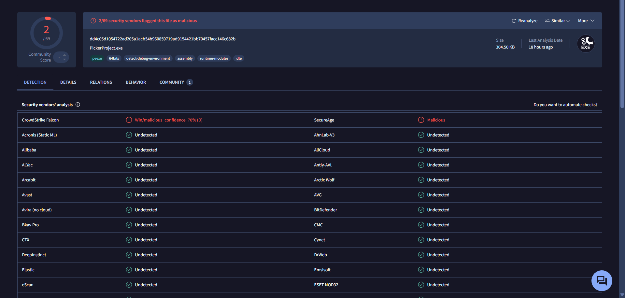Screen dimensions: 625x298
Task: Click the undetected checkmark for AhnLab-V3
Action: click(421, 135)
